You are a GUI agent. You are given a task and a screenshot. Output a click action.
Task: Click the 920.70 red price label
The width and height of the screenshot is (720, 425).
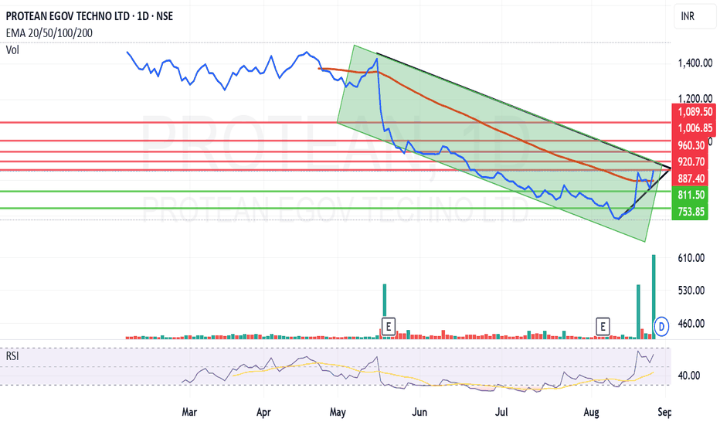click(691, 161)
